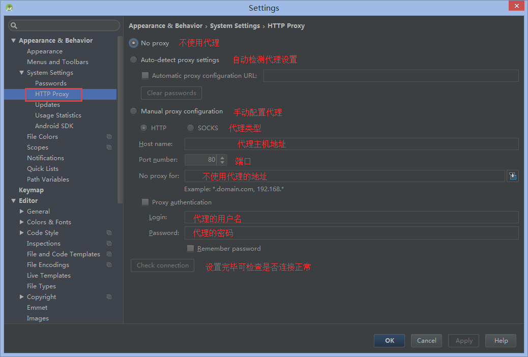
Task: Open the Appearance settings page
Action: click(x=45, y=51)
